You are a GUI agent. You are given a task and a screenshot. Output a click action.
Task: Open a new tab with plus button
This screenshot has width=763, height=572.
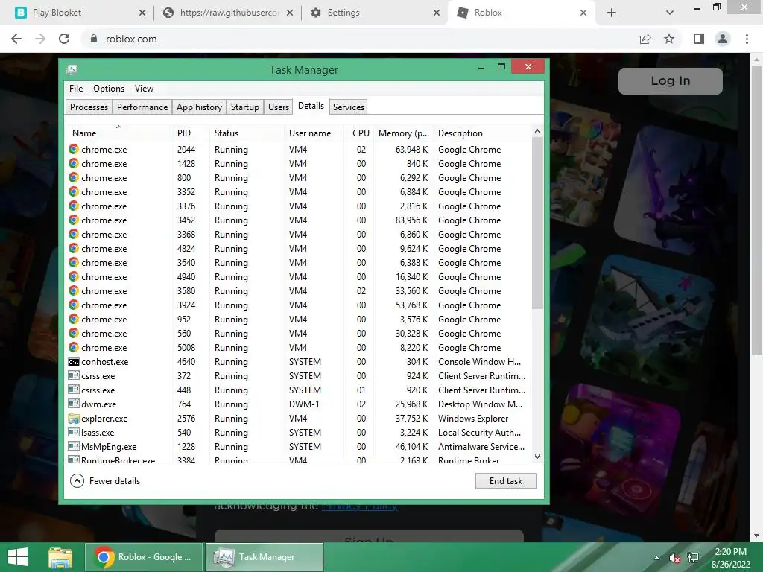[612, 13]
